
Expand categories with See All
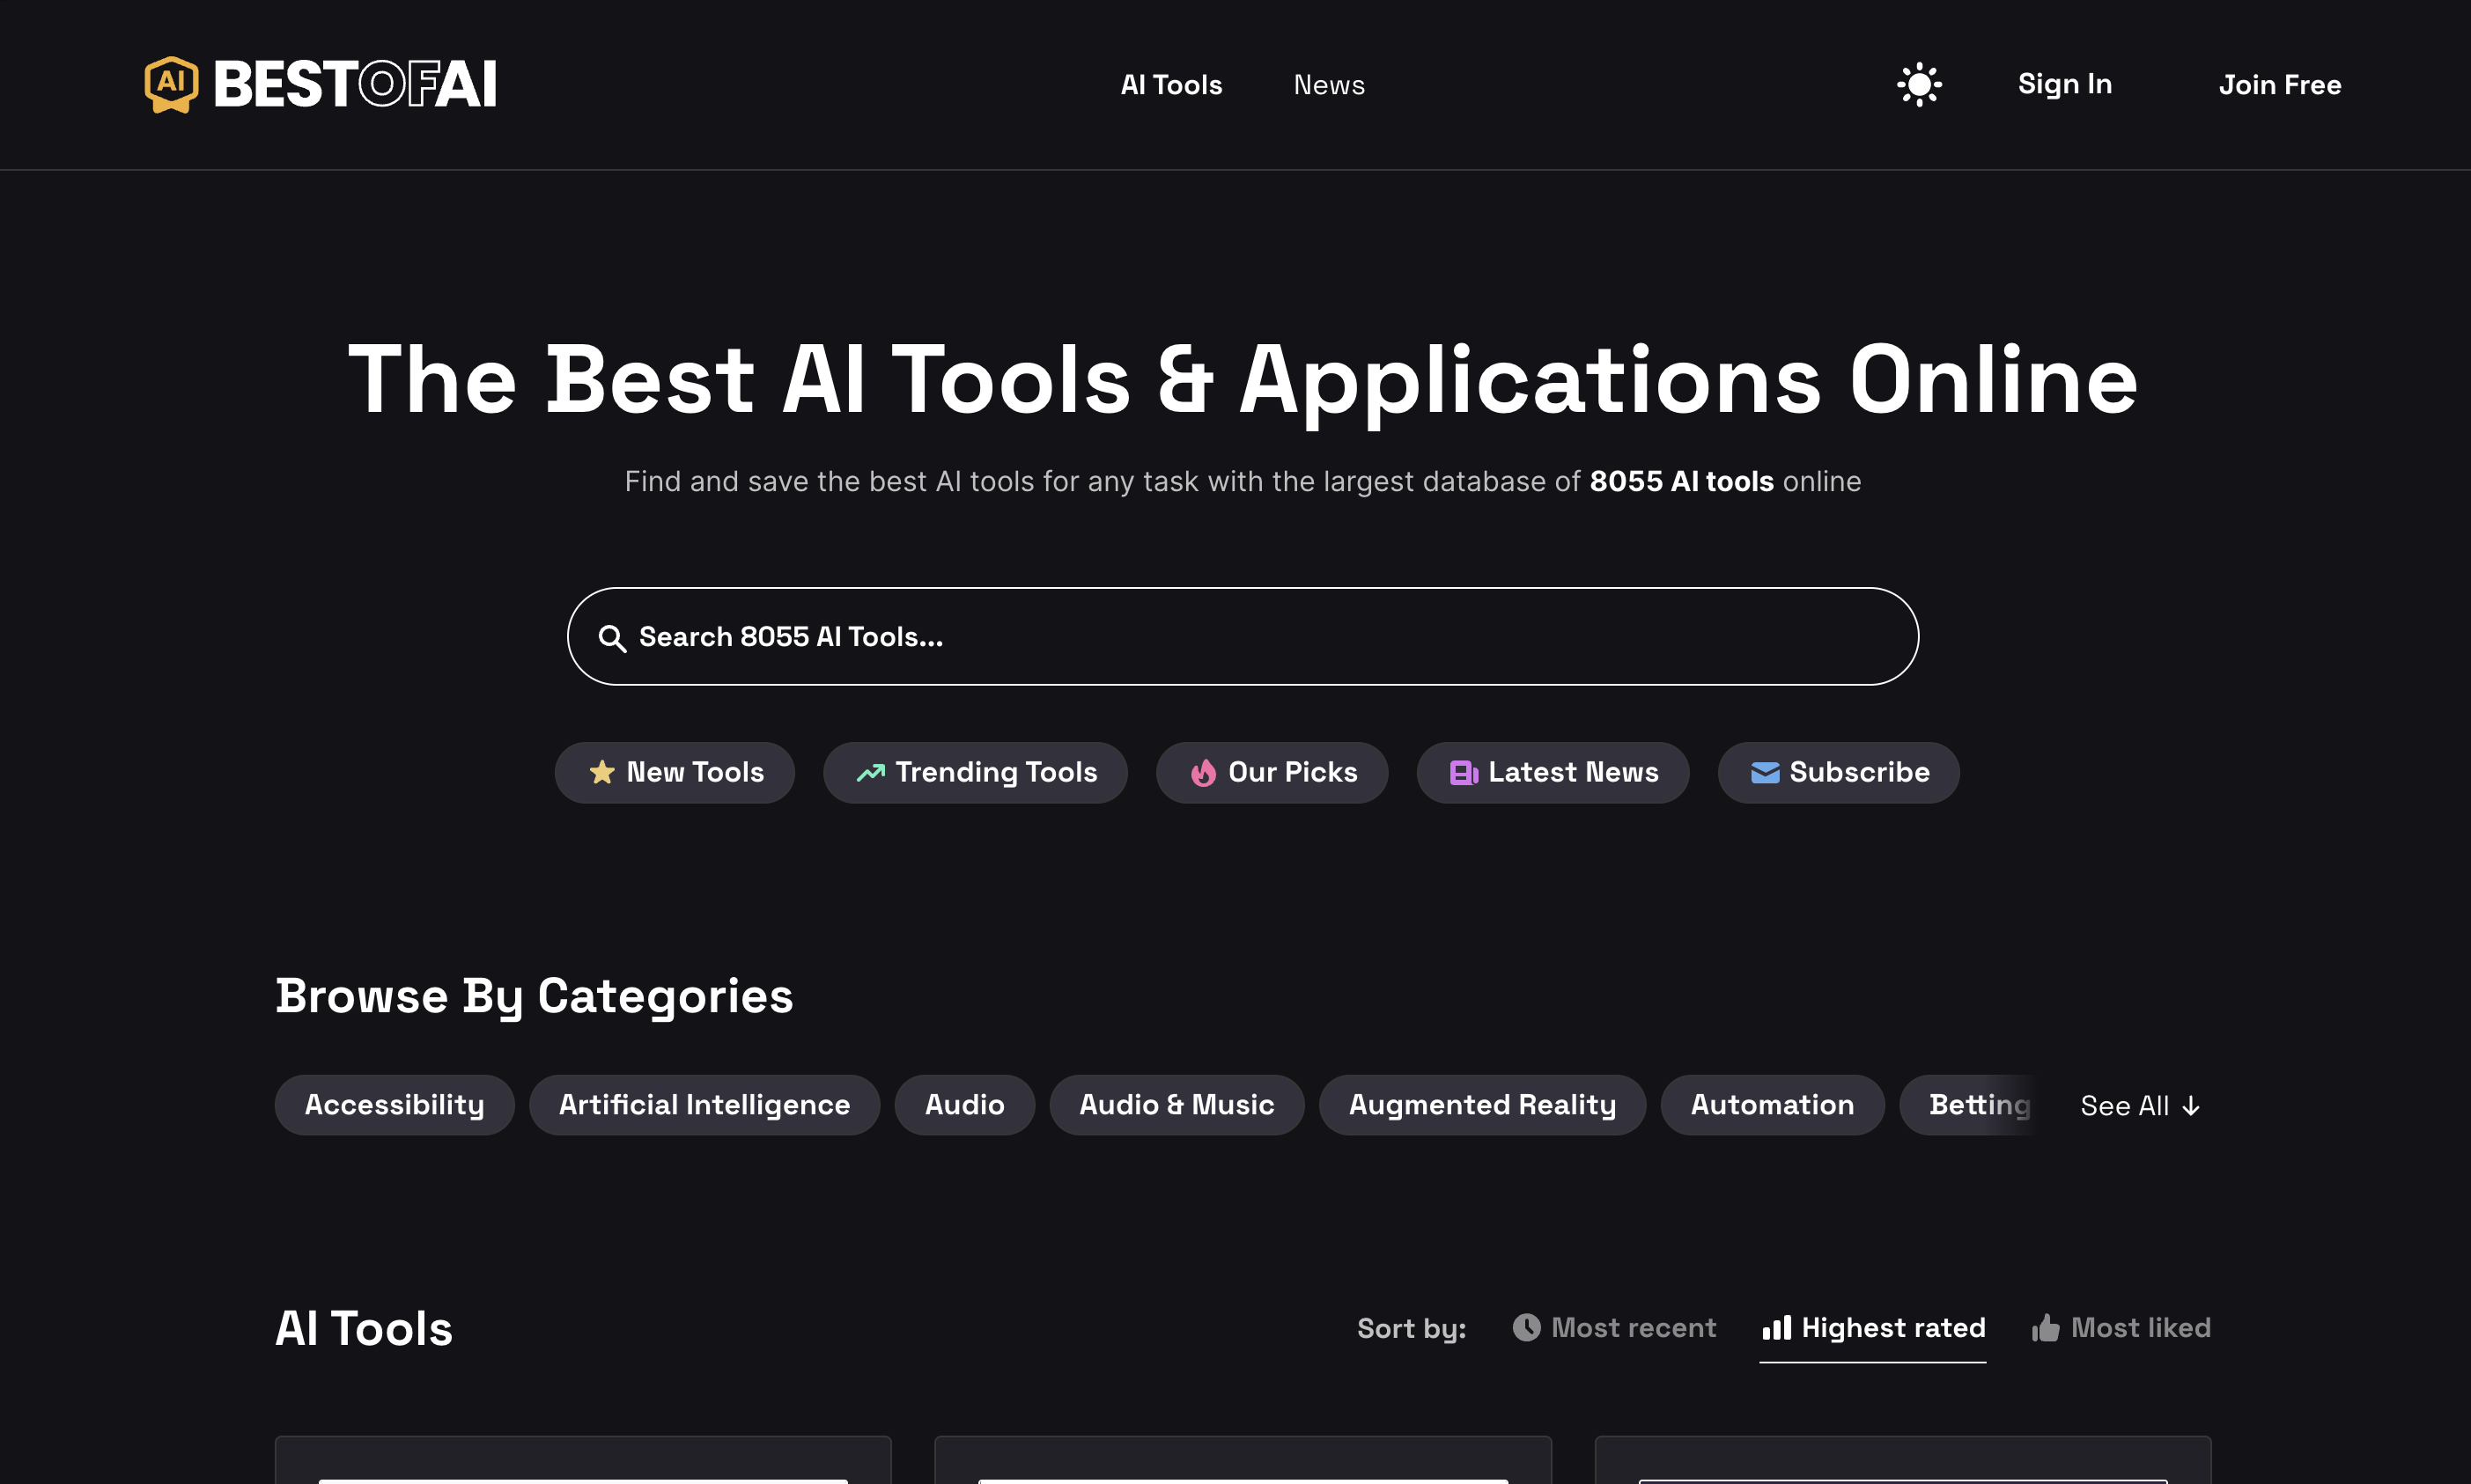click(2141, 1106)
